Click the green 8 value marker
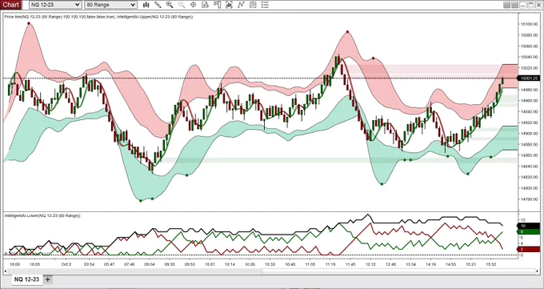This screenshot has height=289, width=544. click(529, 231)
